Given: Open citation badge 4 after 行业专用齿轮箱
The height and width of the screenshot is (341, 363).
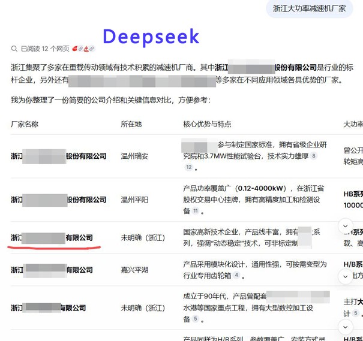Looking at the screenshot, I should coord(236,275).
